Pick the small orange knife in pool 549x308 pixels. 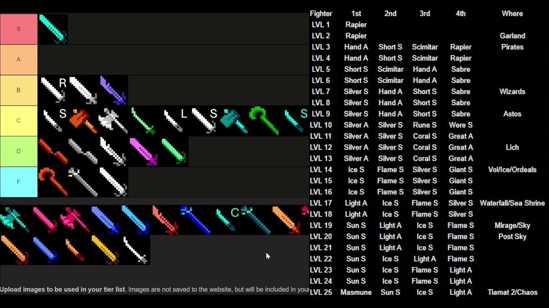(74, 250)
